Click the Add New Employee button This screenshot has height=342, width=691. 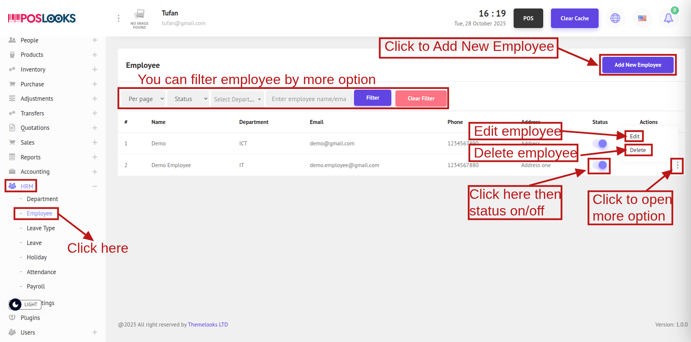point(637,65)
